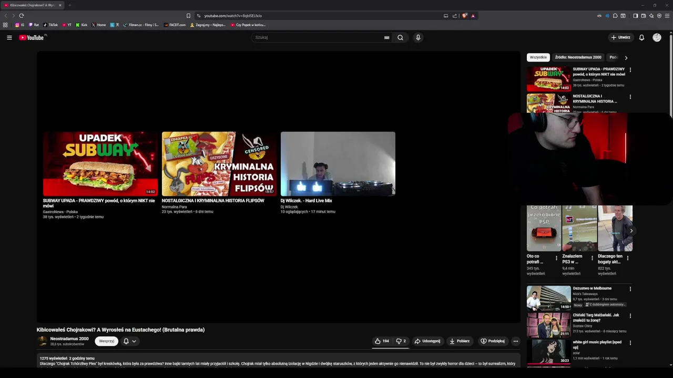Open the Brave wallet icon
Viewport: 673px width, 378px height.
[x=644, y=16]
